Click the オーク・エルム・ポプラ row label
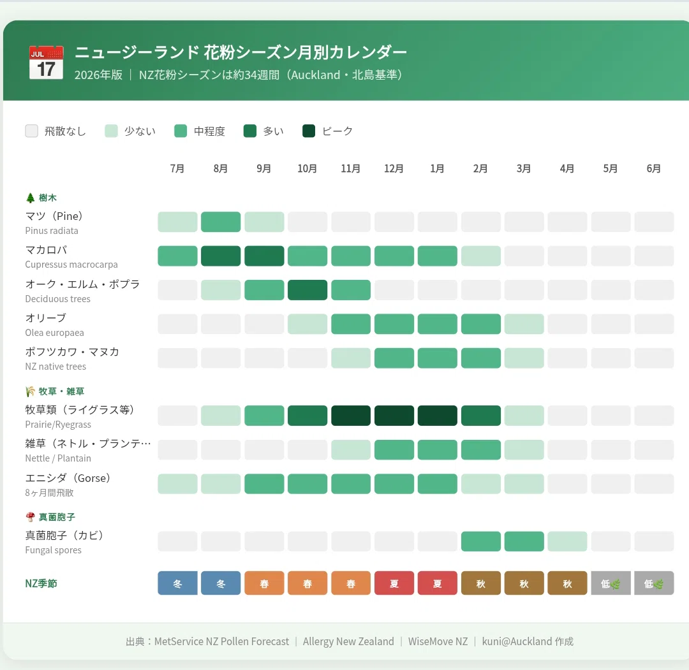 click(x=82, y=284)
